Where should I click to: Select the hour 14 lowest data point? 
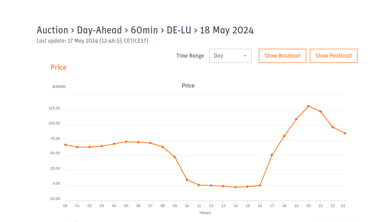pos(235,187)
